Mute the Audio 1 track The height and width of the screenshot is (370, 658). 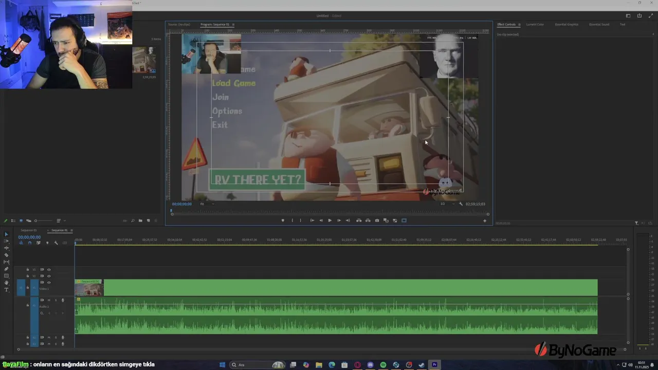[x=49, y=300]
